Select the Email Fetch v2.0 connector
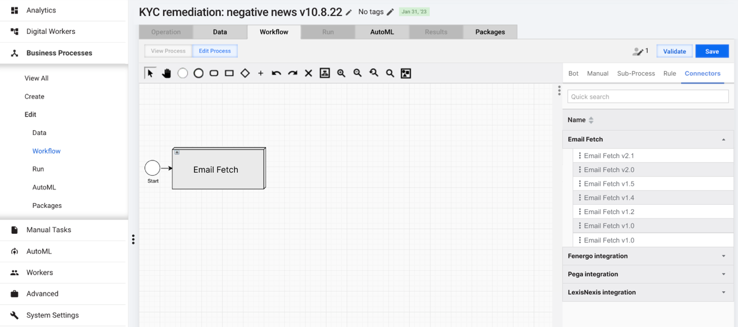Screen dimensions: 738x327 point(653,170)
